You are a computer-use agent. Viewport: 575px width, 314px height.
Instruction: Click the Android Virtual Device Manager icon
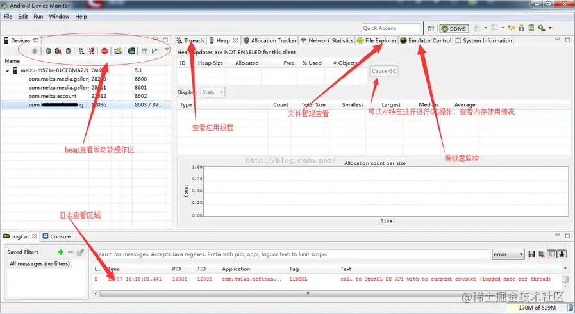coord(531,28)
